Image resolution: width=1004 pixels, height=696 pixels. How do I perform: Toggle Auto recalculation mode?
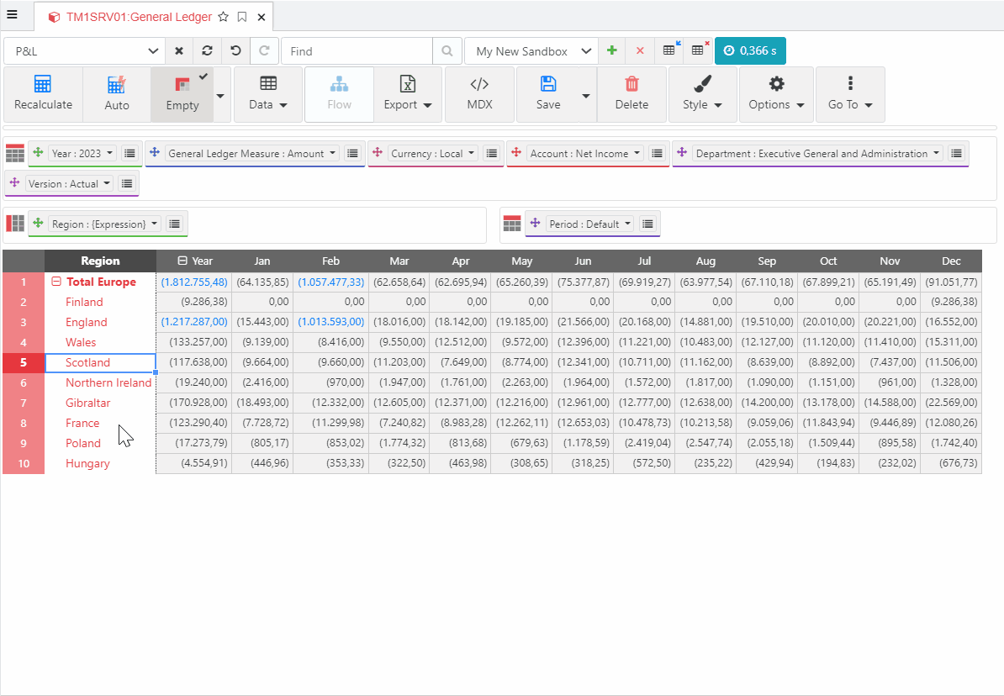click(x=117, y=93)
